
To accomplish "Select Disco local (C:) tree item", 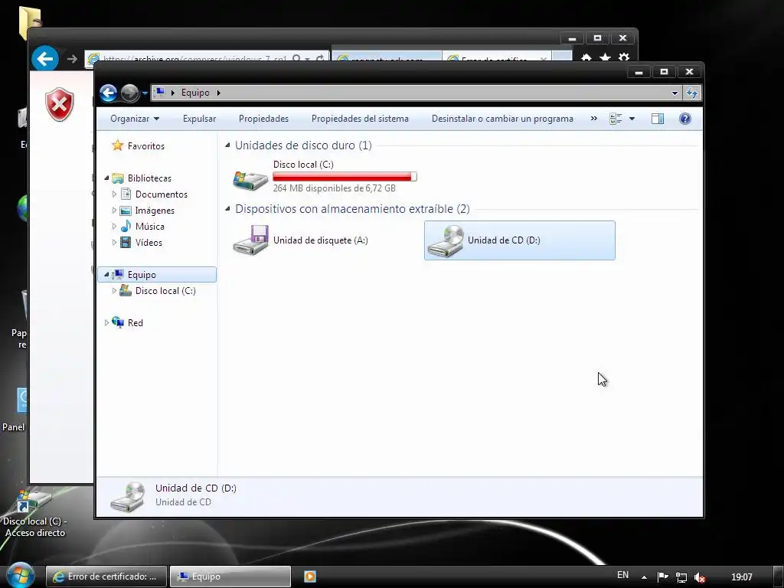I will 165,290.
